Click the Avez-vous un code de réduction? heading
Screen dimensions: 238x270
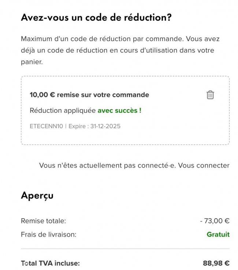pyautogui.click(x=96, y=17)
